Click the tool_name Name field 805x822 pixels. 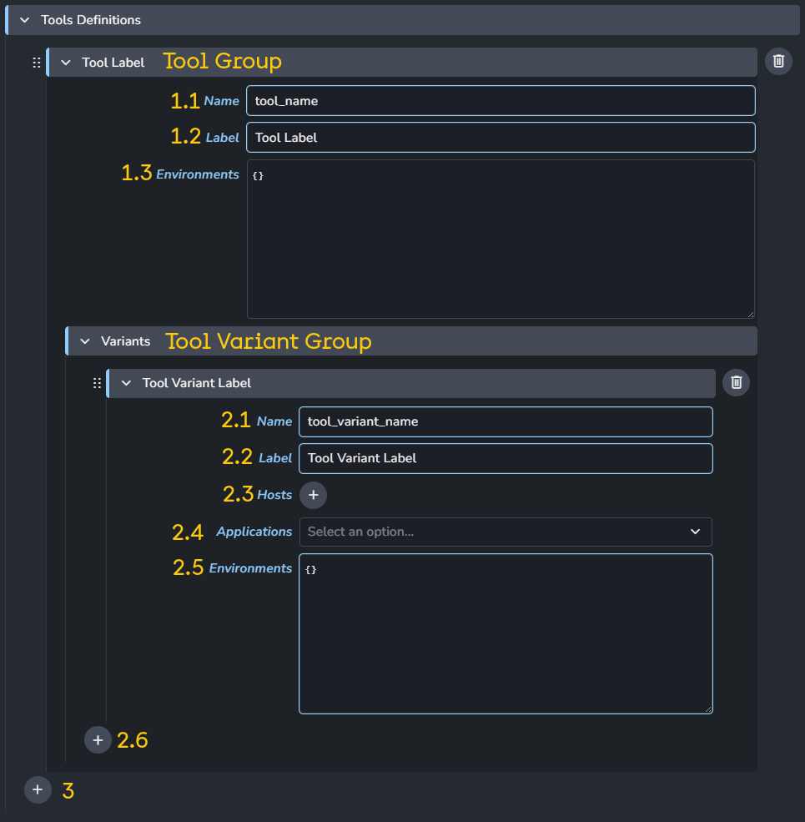[501, 101]
